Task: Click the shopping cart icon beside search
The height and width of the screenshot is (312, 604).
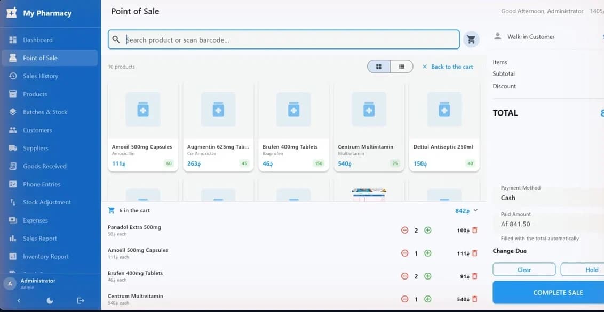Action: (x=471, y=39)
